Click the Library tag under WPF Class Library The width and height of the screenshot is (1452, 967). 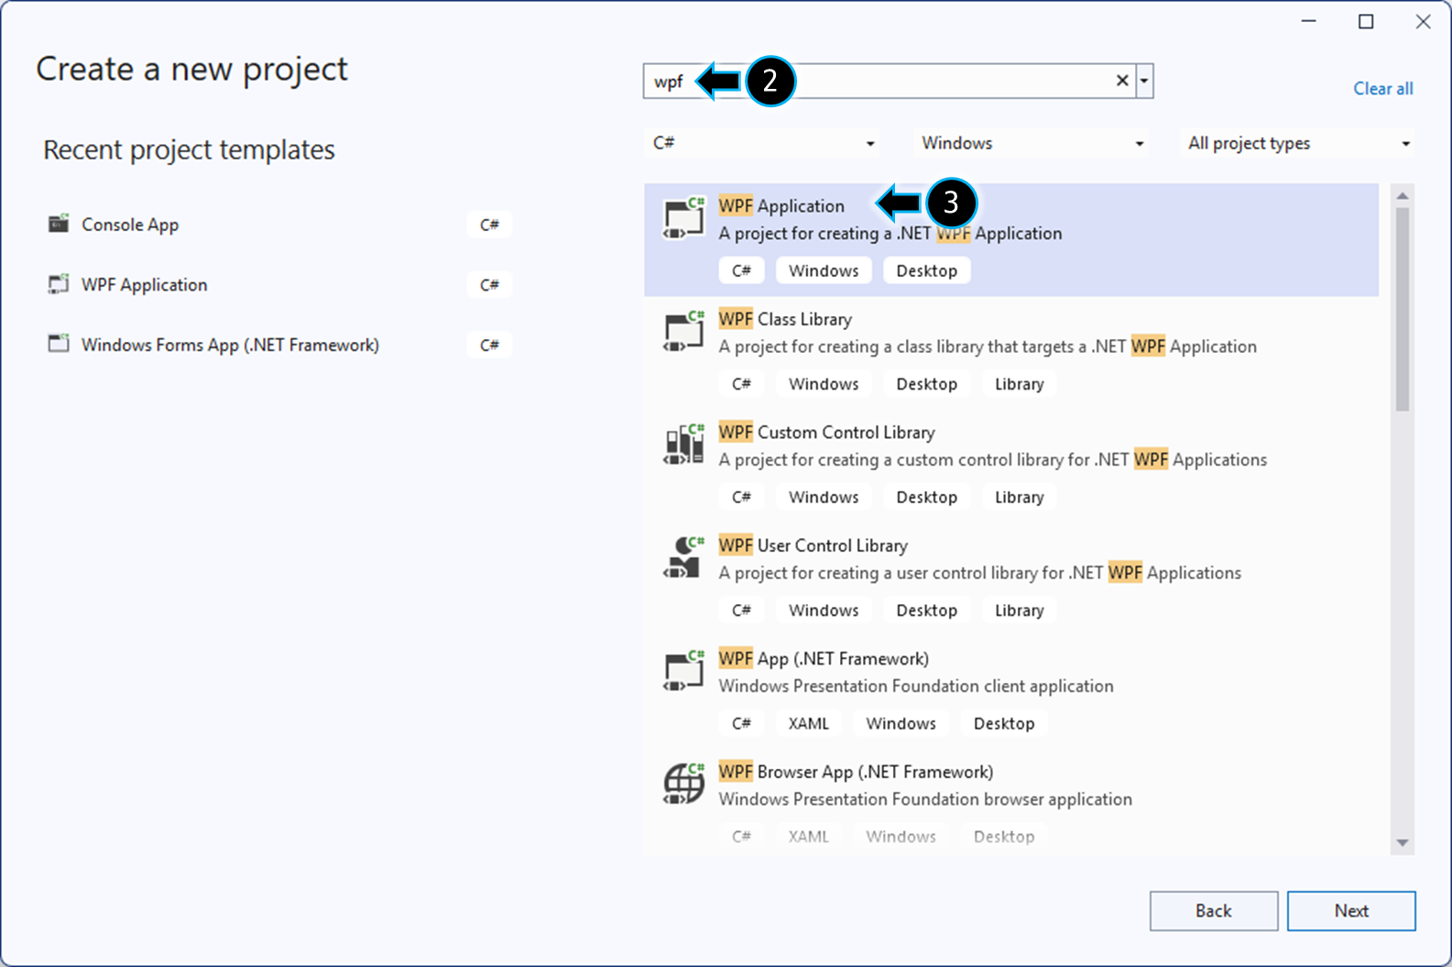[x=1019, y=384]
